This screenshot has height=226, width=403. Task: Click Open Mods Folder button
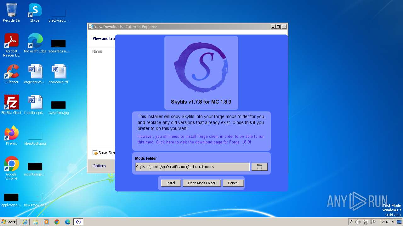[x=202, y=183]
